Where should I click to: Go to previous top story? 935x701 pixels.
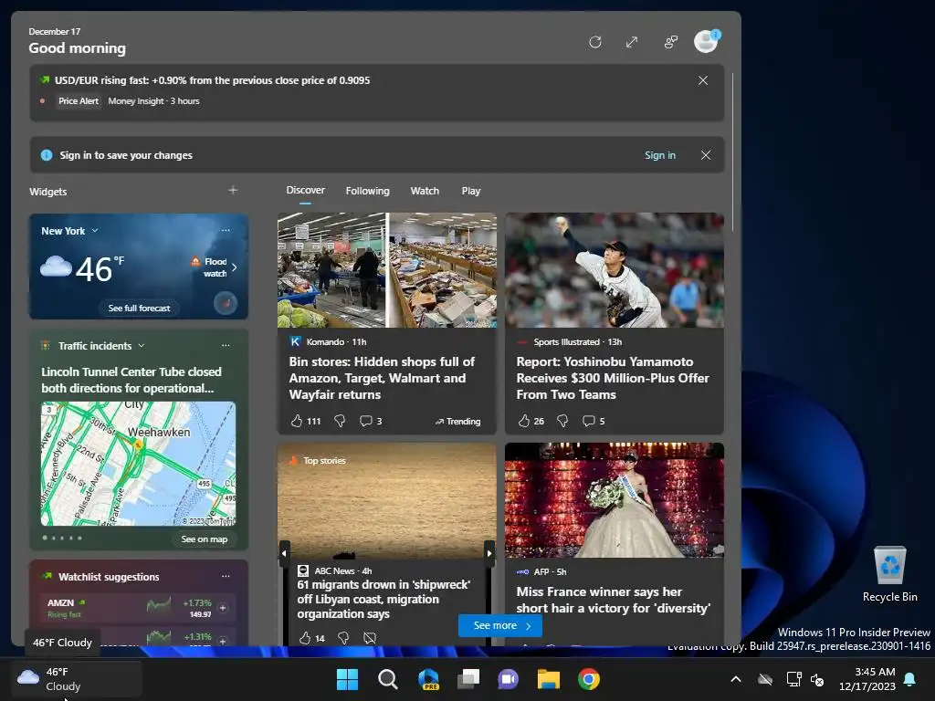pos(285,553)
